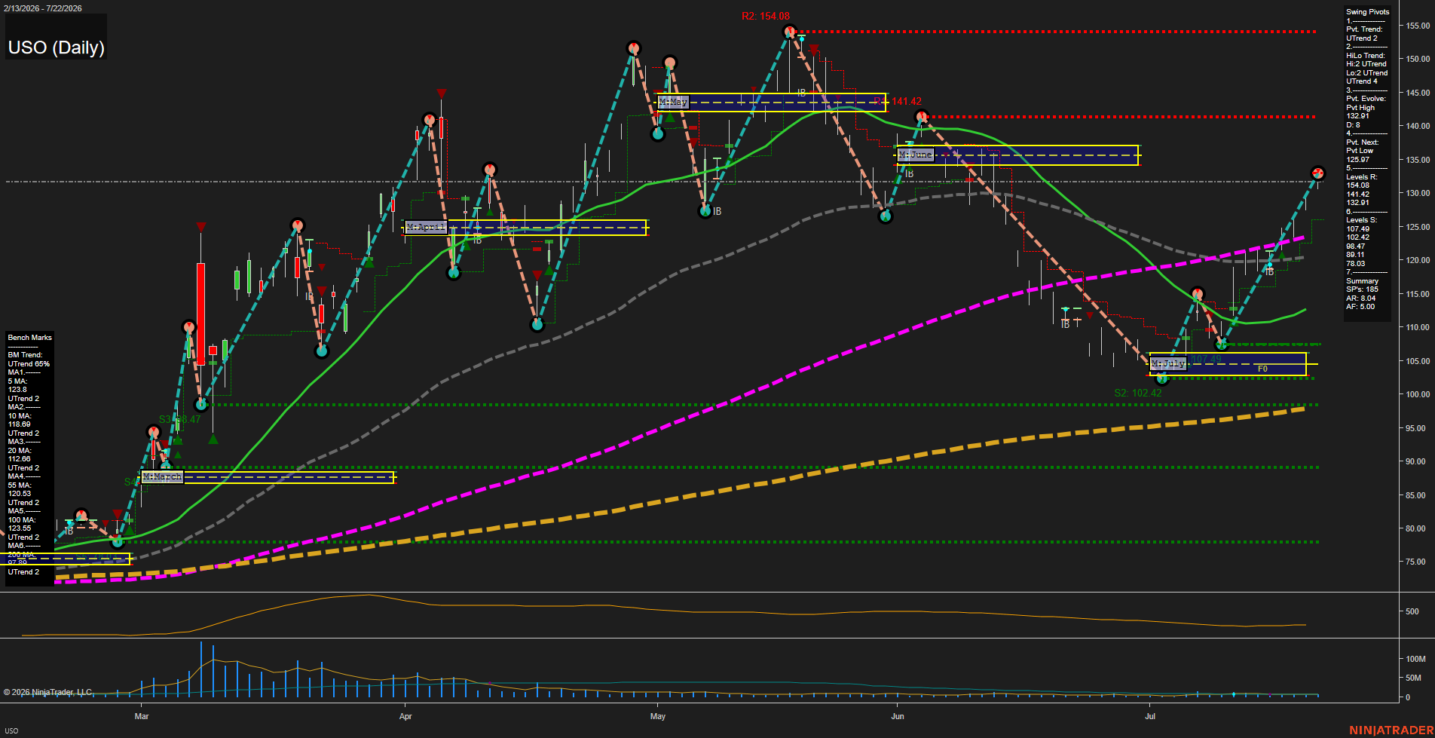The width and height of the screenshot is (1435, 738).
Task: Click the R2: 154.08 resistance label on chart
Action: (766, 16)
